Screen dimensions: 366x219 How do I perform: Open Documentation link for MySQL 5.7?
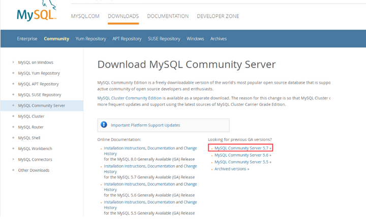coord(161,166)
